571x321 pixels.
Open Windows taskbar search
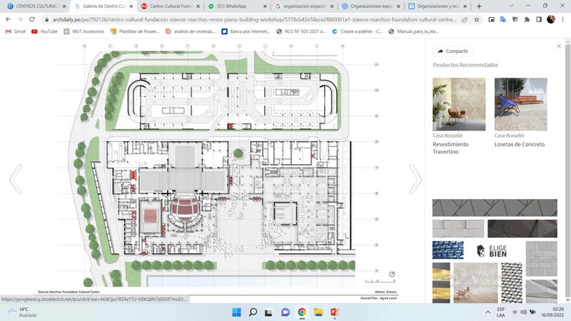coord(253,312)
